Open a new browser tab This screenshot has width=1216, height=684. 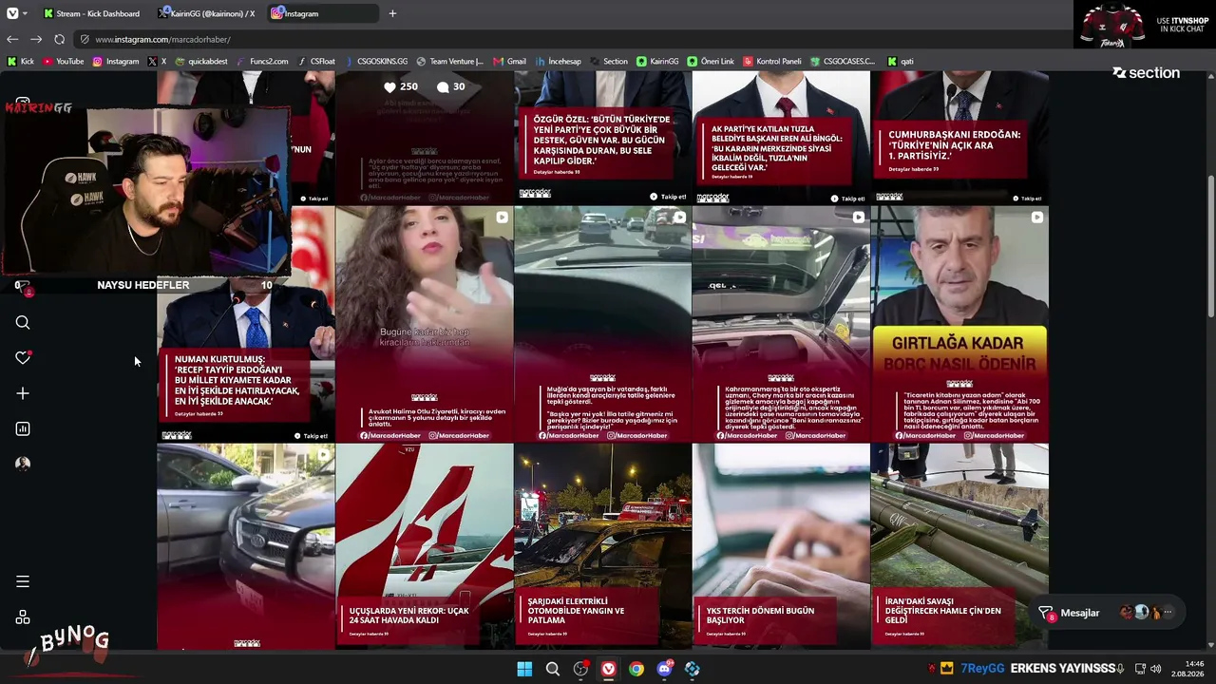(x=392, y=13)
